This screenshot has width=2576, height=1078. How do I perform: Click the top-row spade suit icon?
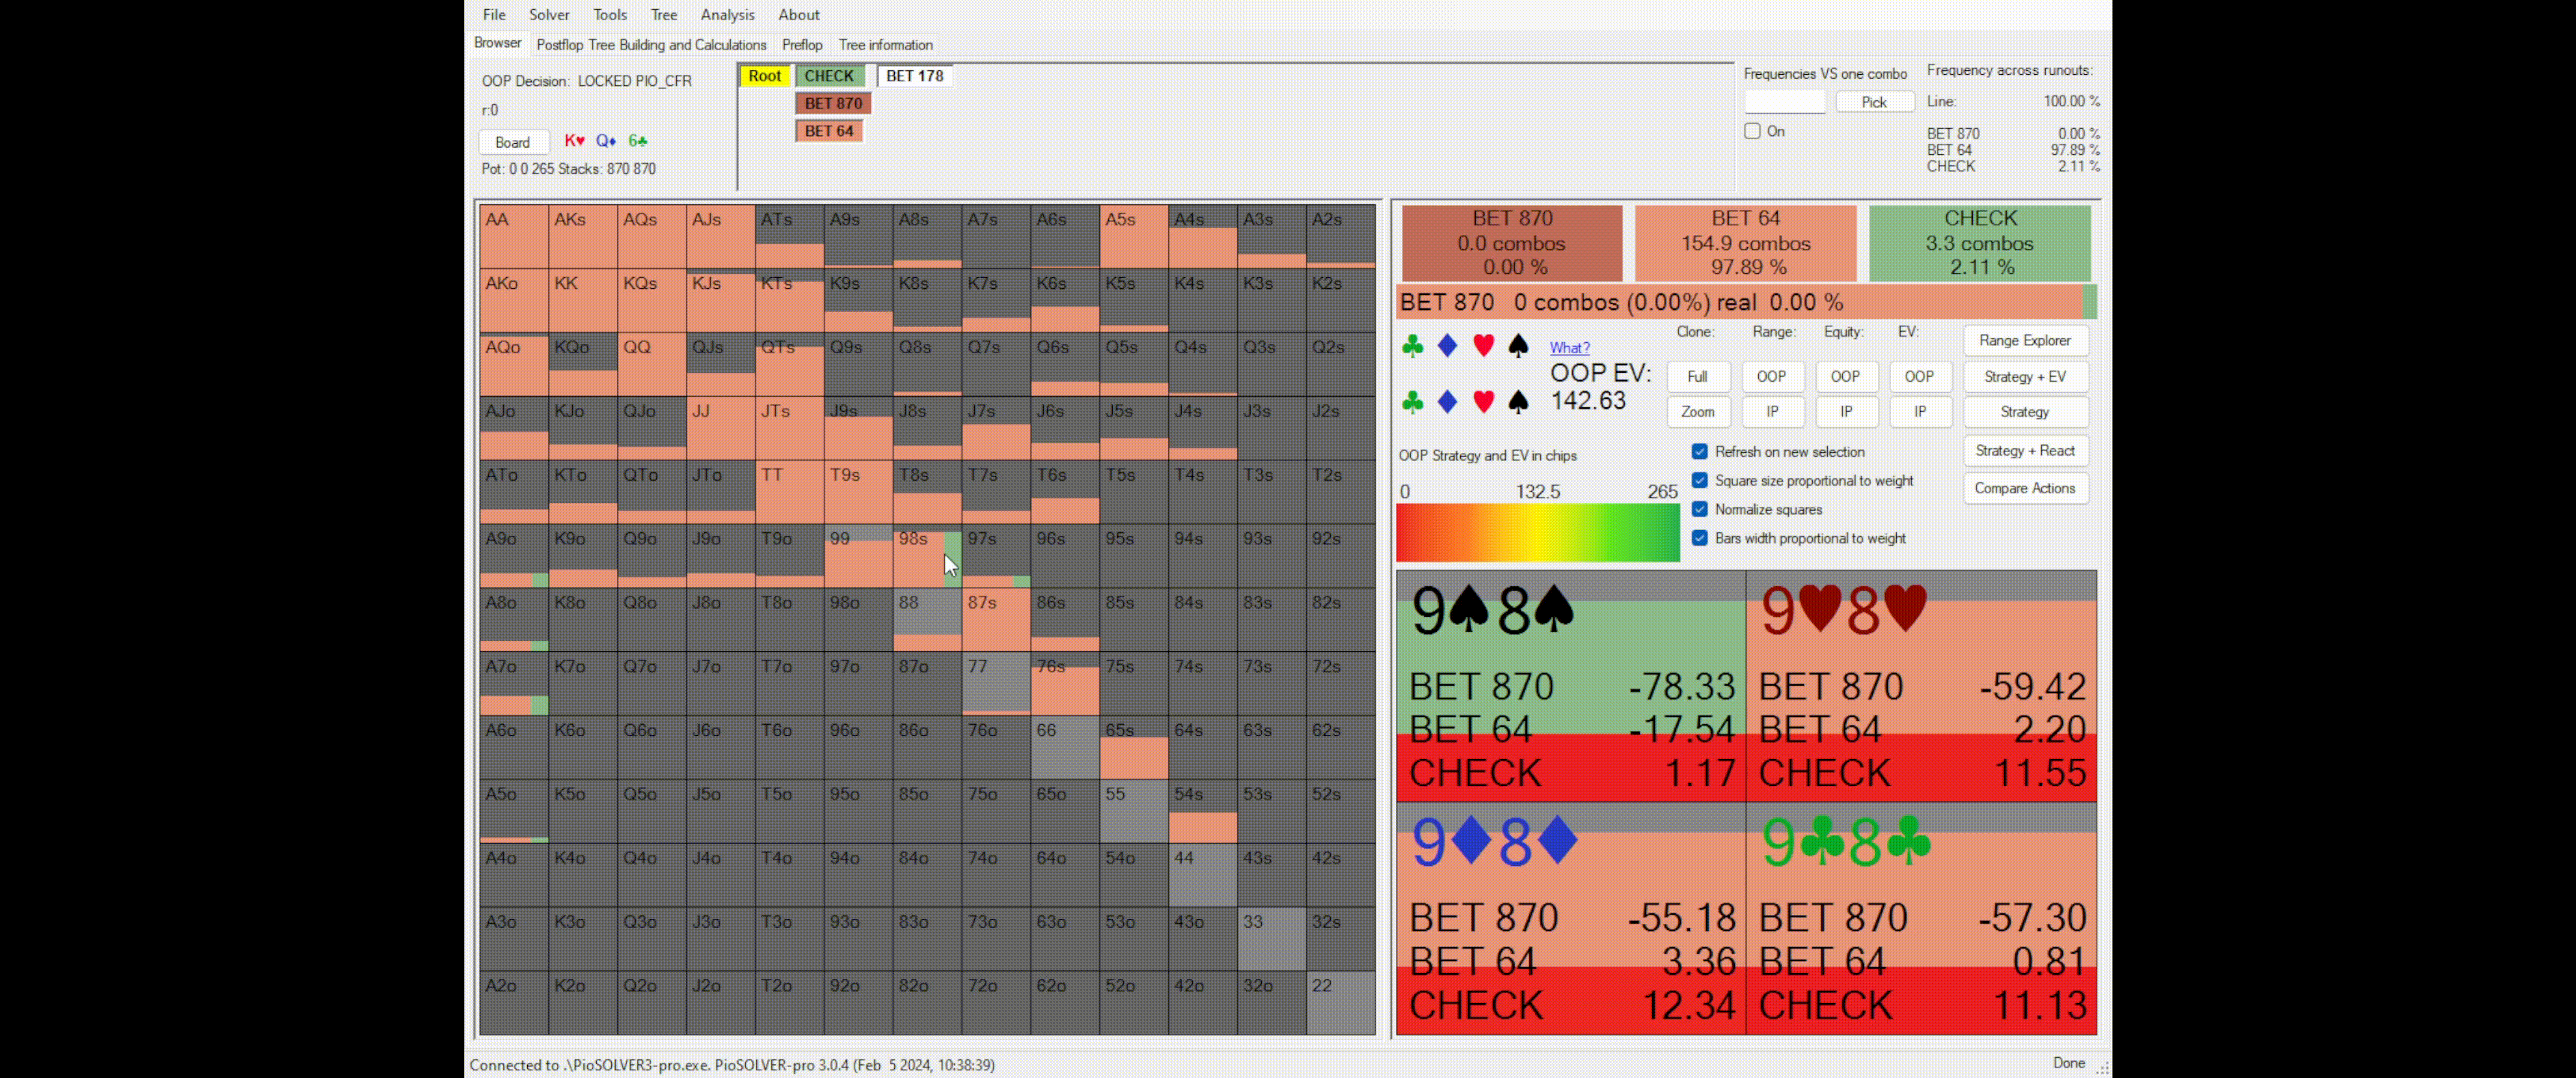(1518, 346)
